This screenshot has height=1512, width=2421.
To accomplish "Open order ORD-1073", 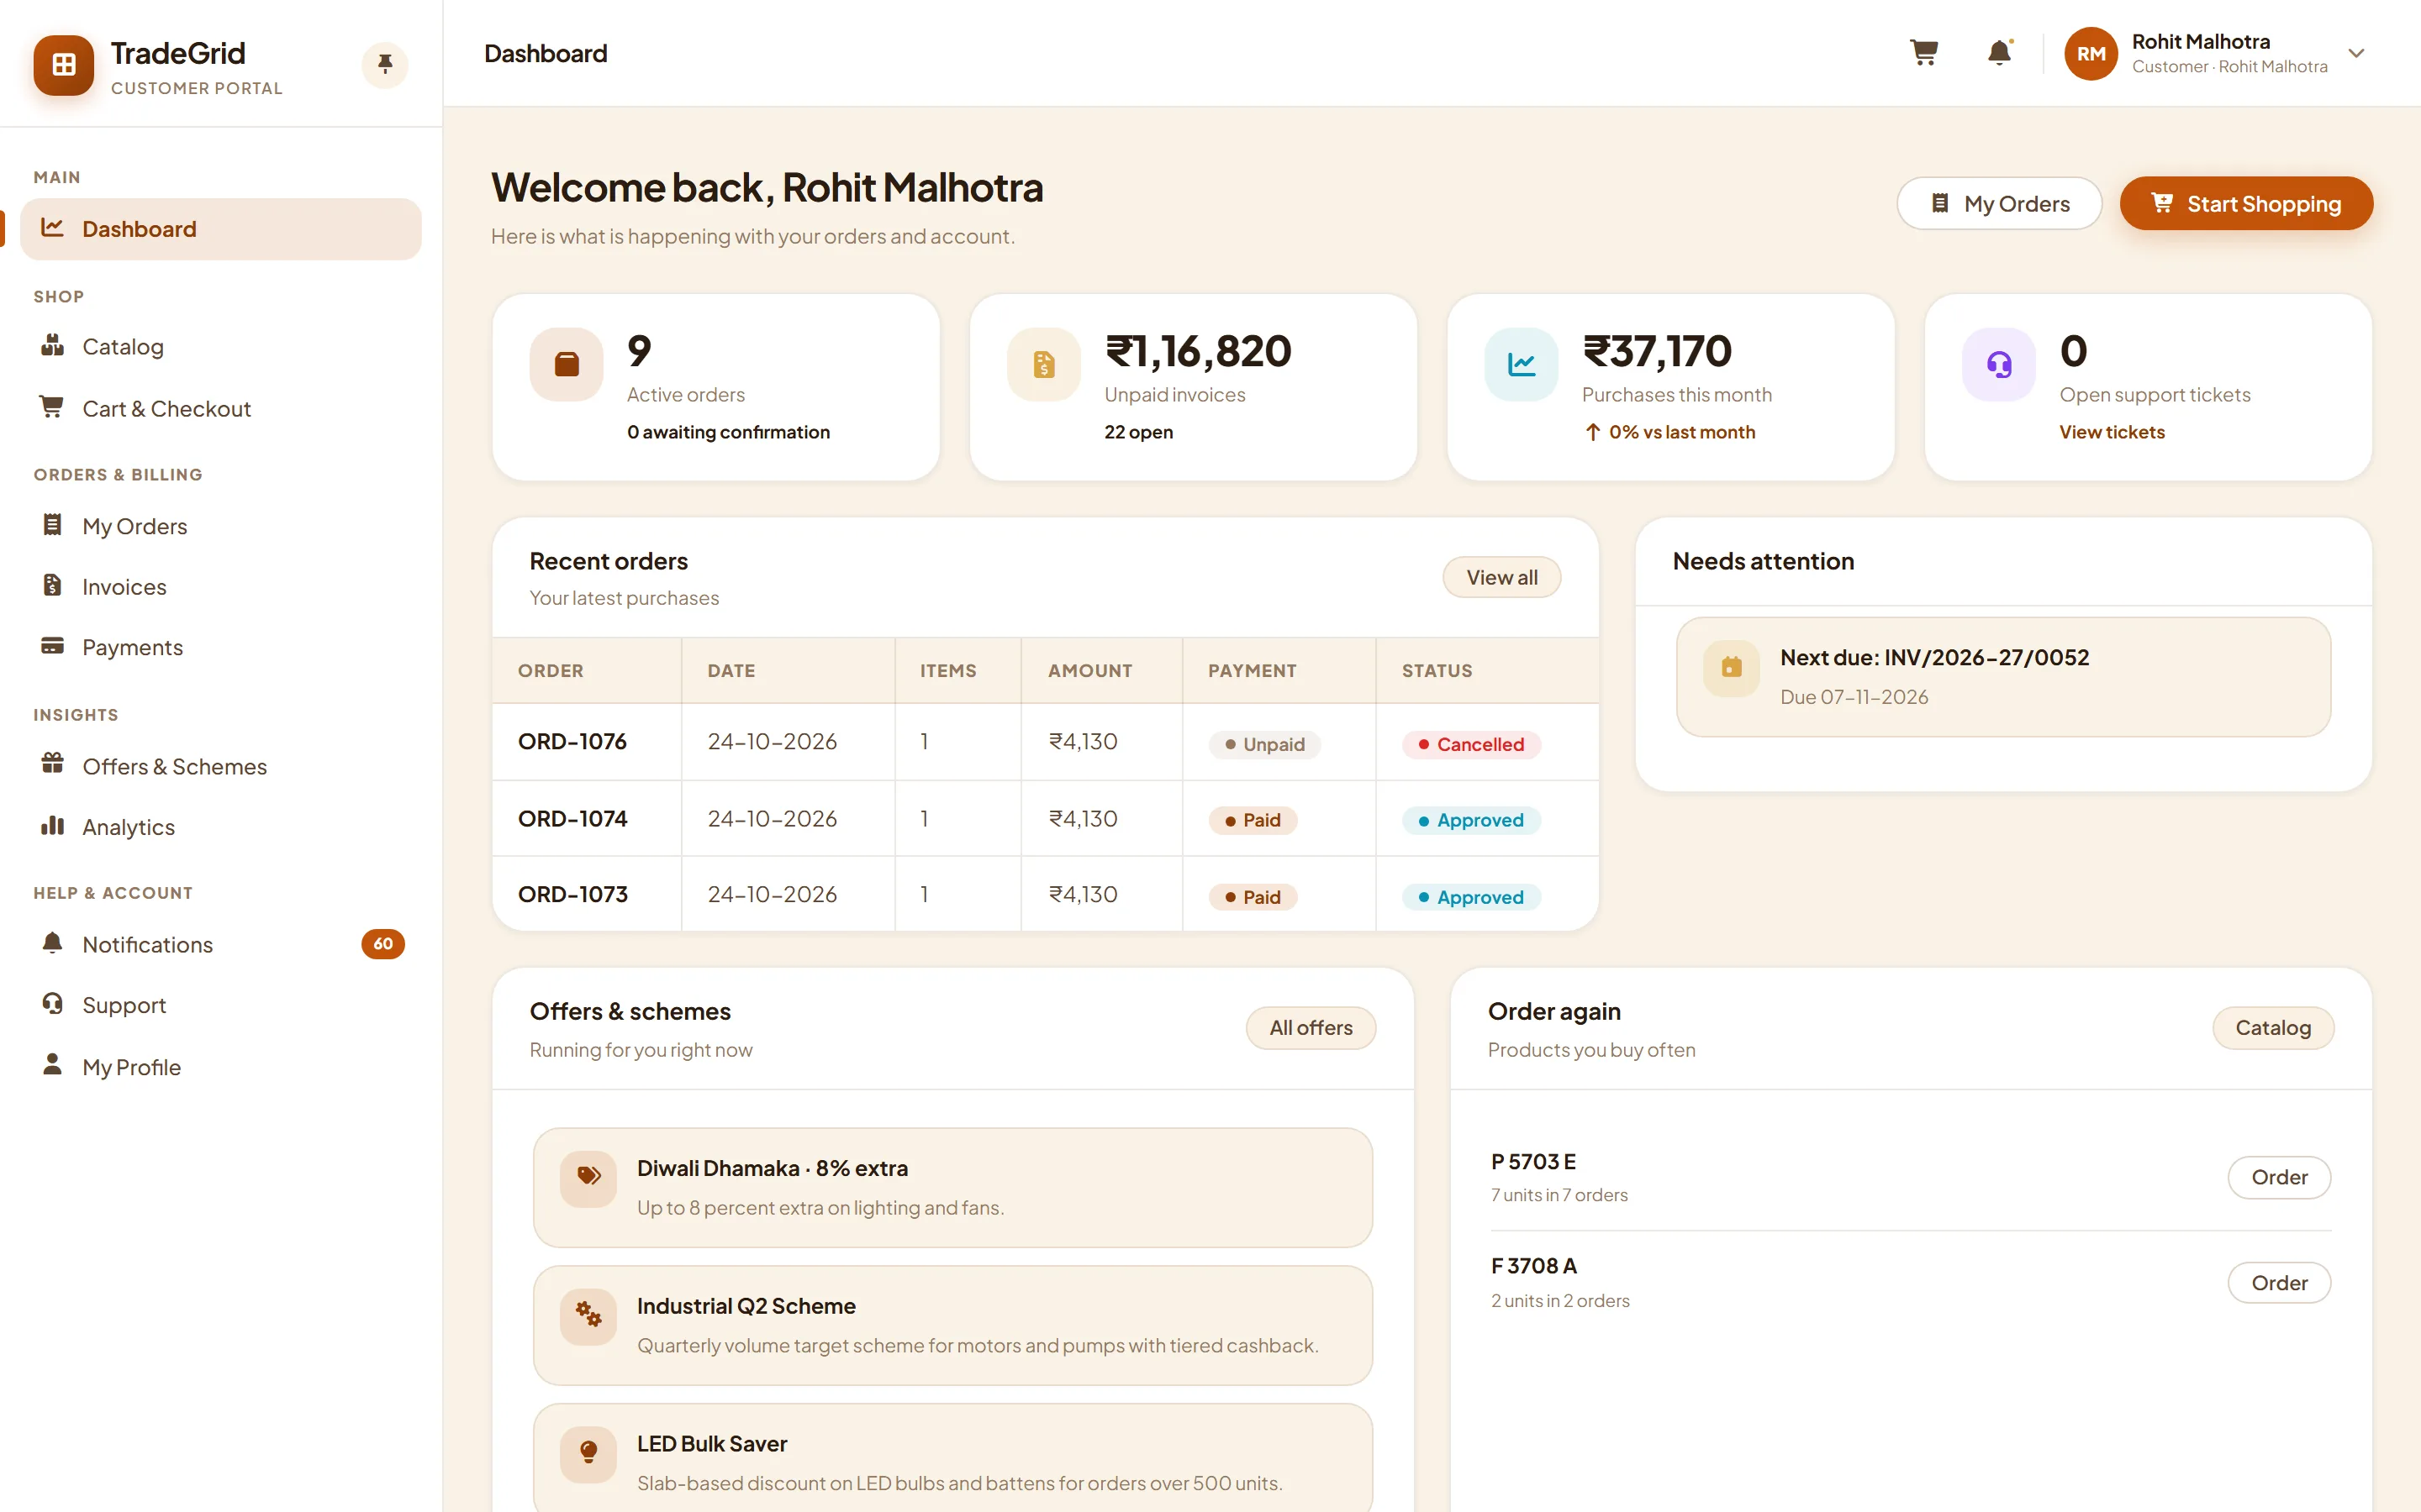I will click(x=572, y=895).
